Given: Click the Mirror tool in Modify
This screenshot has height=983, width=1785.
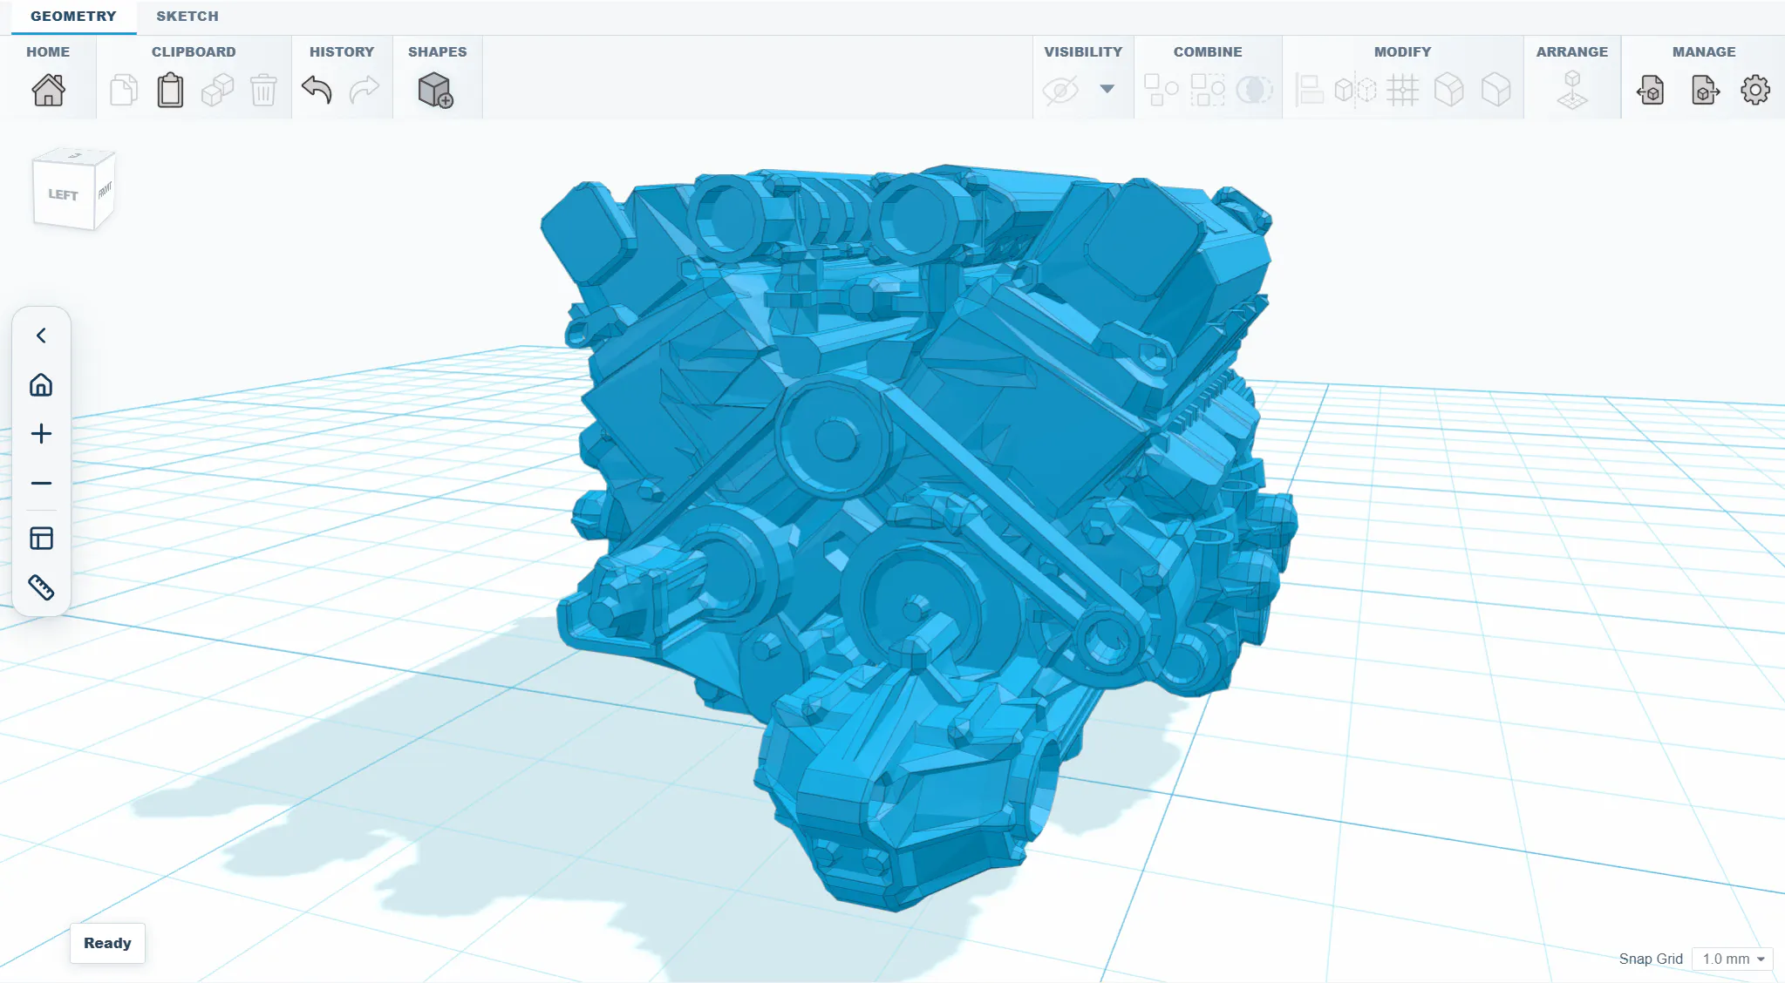Looking at the screenshot, I should (1355, 90).
